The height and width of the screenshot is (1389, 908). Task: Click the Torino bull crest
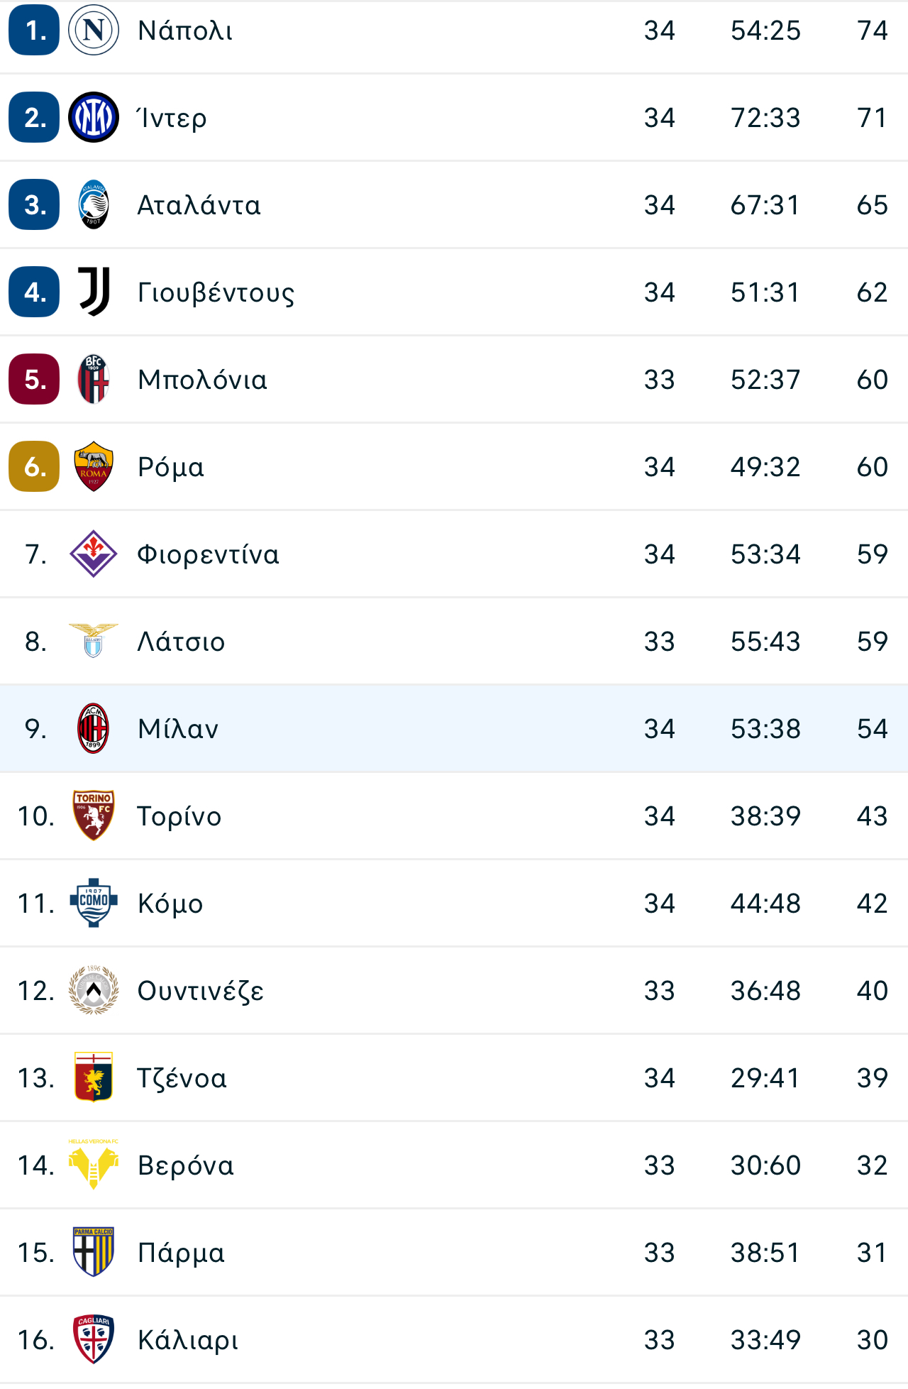[94, 816]
